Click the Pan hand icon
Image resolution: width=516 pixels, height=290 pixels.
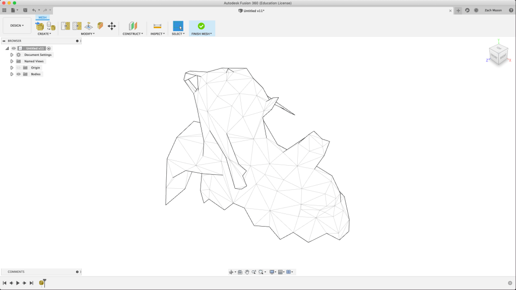247,272
